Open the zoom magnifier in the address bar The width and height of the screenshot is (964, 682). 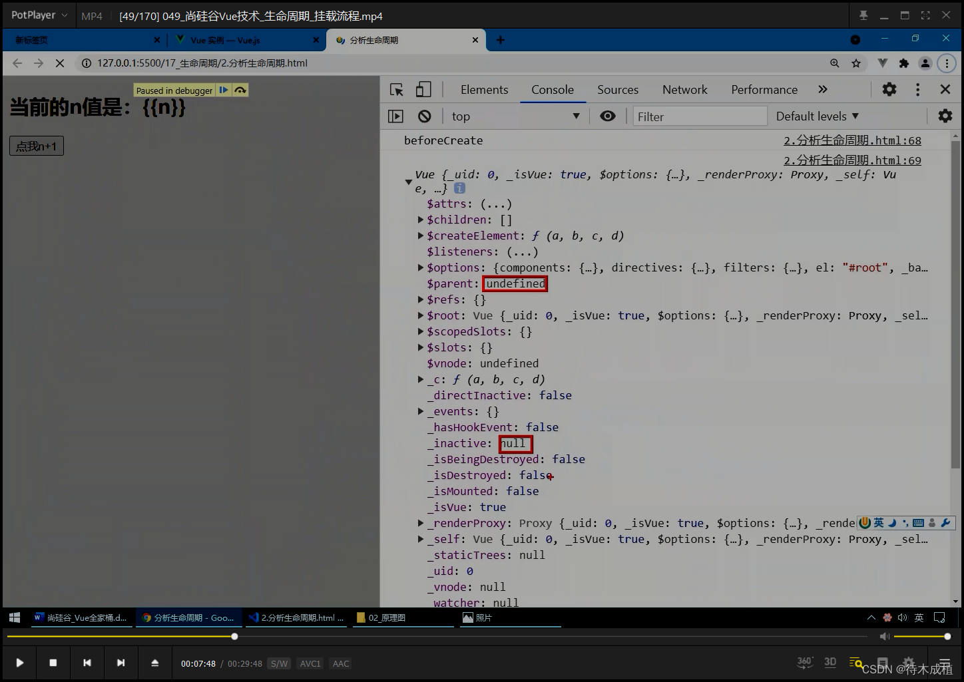[834, 63]
